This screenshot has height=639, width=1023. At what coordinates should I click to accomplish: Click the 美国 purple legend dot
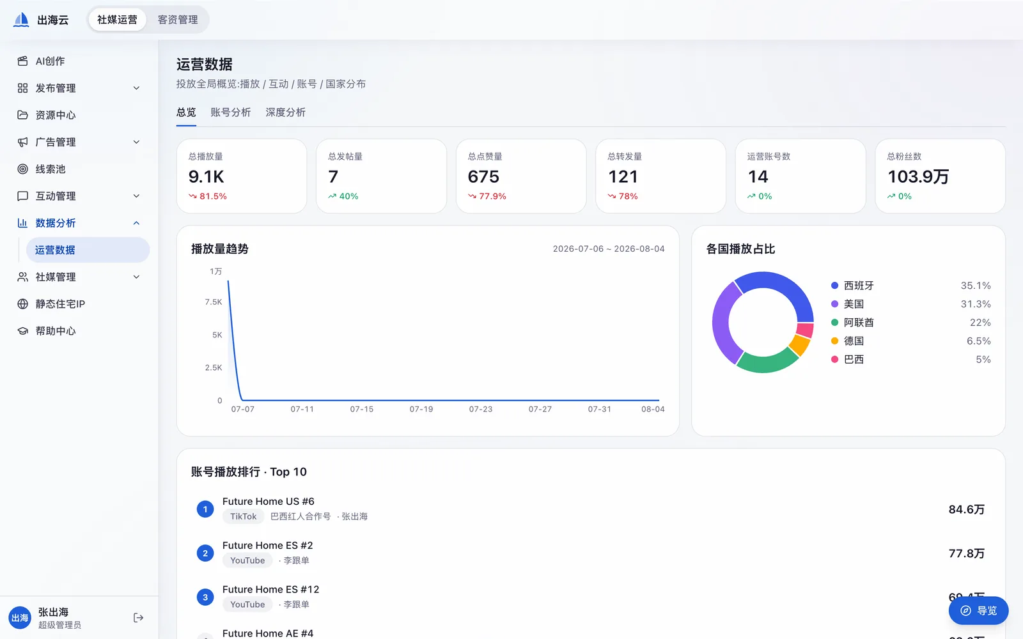point(834,304)
